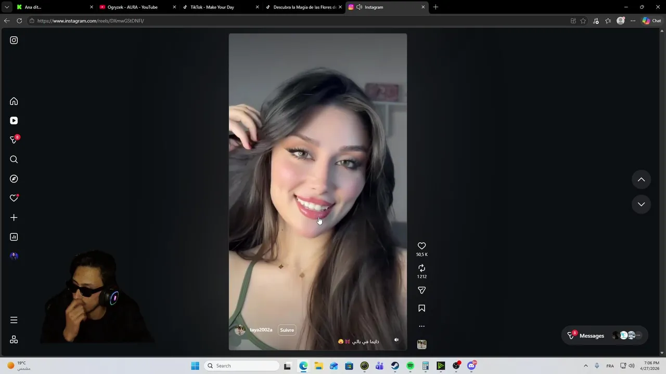Switch to the TikTok - Make Your Day tab
This screenshot has height=374, width=666.
click(x=221, y=7)
